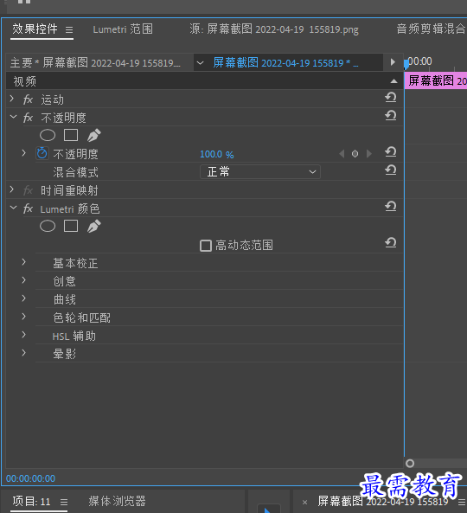Show timeline view play arrow button

click(x=393, y=61)
